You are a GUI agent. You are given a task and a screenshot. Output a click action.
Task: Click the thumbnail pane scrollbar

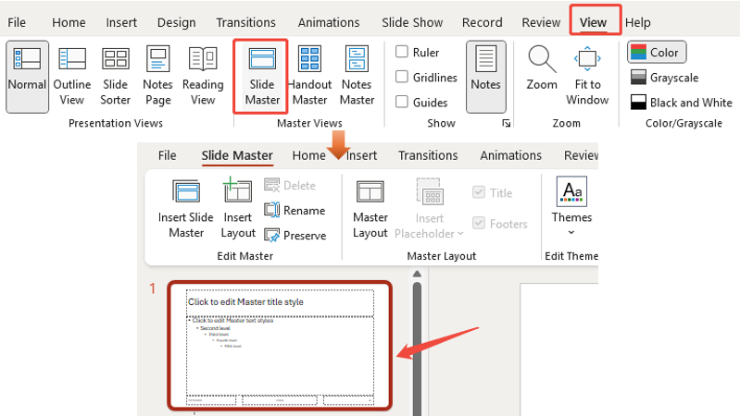(417, 349)
